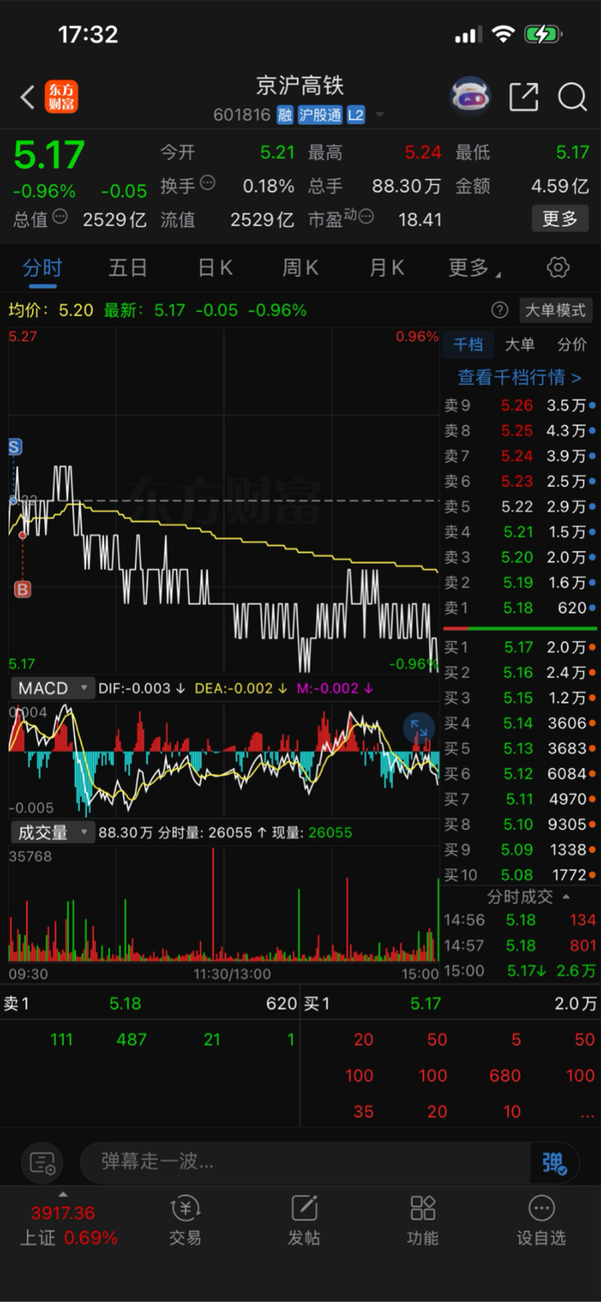The width and height of the screenshot is (601, 1302).
Task: Tap the 换手 info icon
Action: (x=207, y=183)
